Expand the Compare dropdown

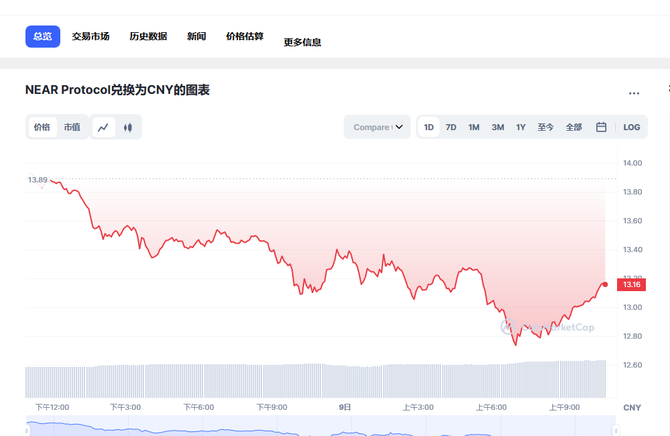377,127
